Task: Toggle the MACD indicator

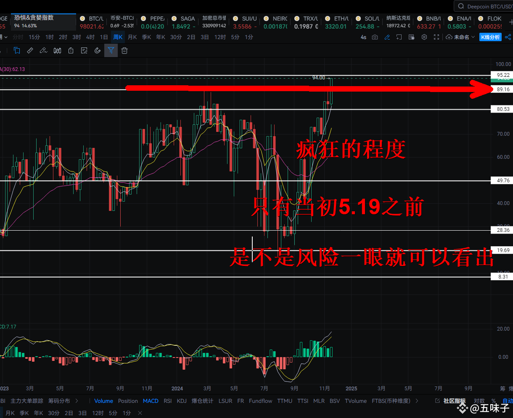Action: click(x=151, y=401)
